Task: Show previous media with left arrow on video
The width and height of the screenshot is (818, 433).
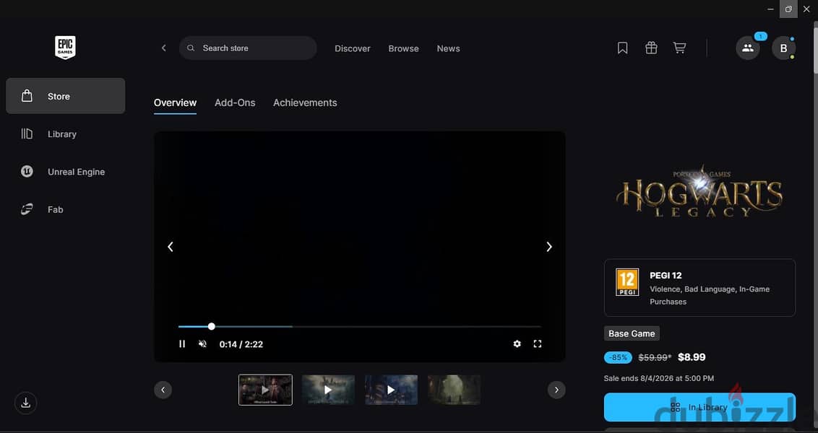Action: 170,247
